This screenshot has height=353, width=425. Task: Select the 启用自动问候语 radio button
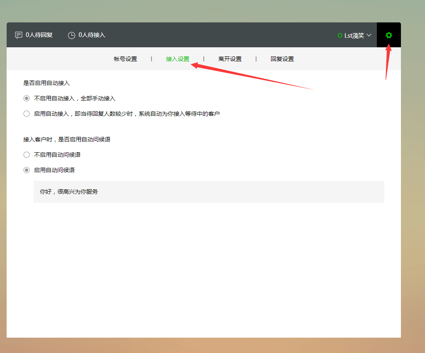[27, 170]
